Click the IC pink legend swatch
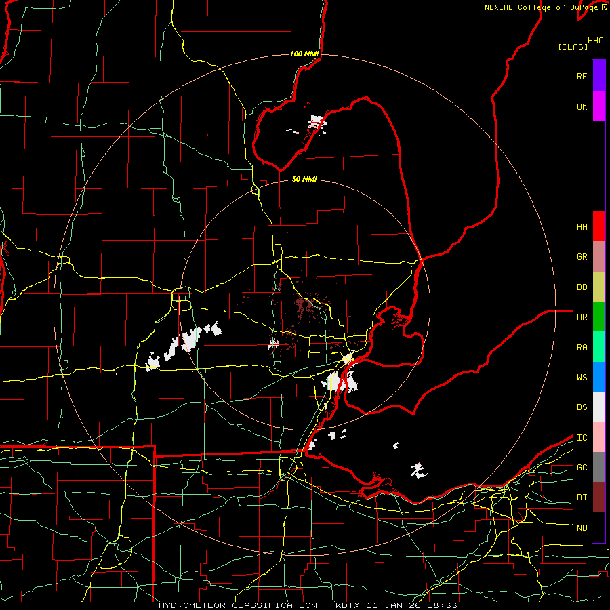Viewport: 610px width, 610px height. coord(598,437)
